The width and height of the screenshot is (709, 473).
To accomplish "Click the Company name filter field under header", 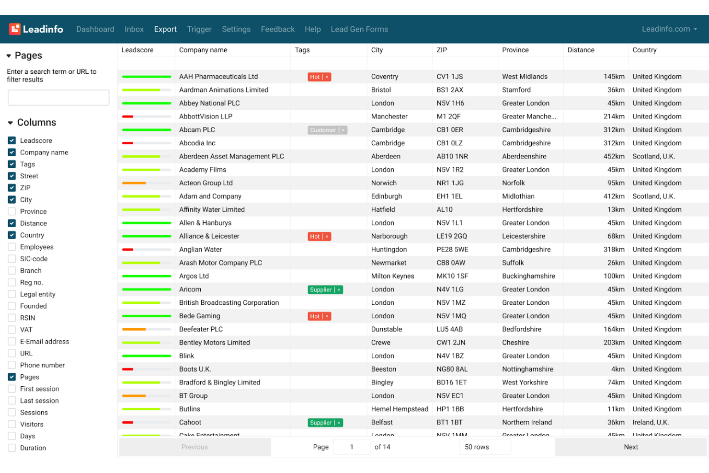I will (x=233, y=63).
